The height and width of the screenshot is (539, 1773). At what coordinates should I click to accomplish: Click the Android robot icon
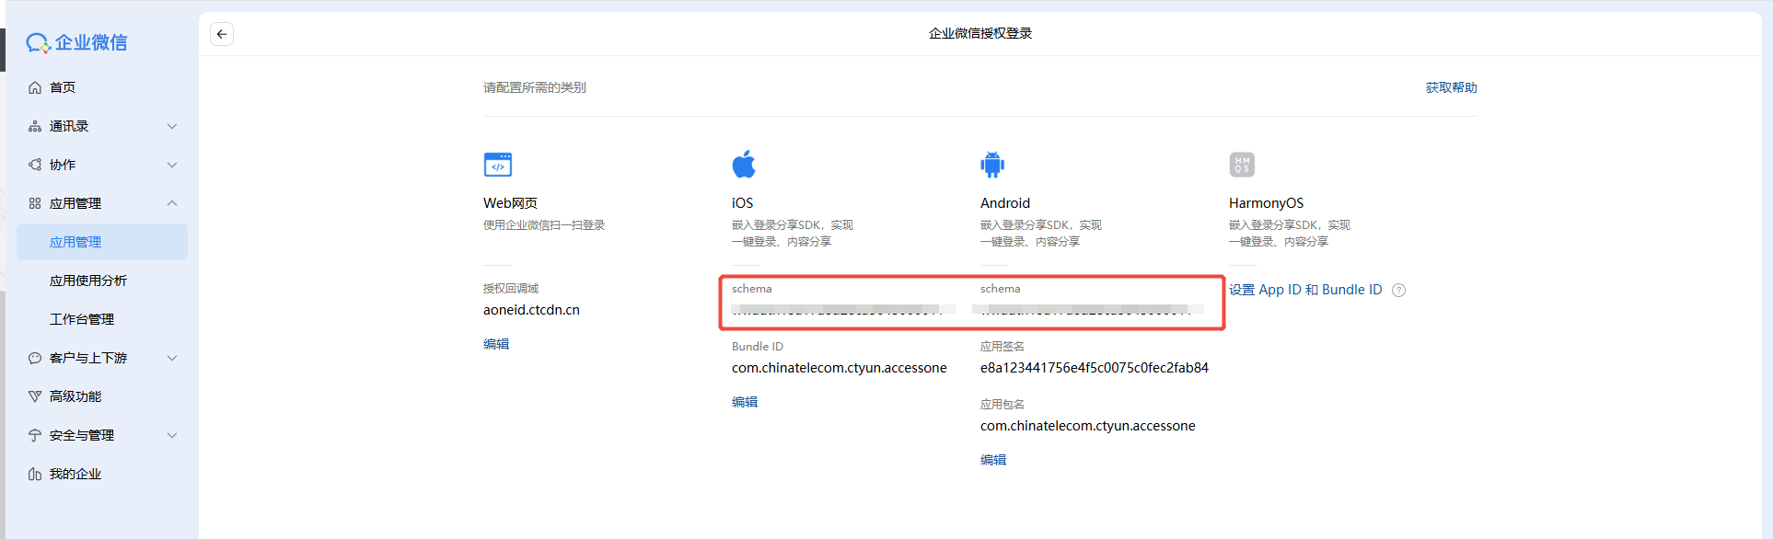coord(992,165)
